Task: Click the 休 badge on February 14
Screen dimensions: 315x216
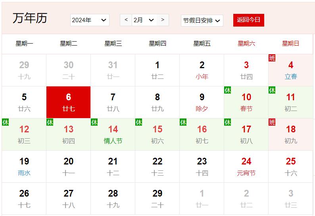Action: tap(94, 122)
